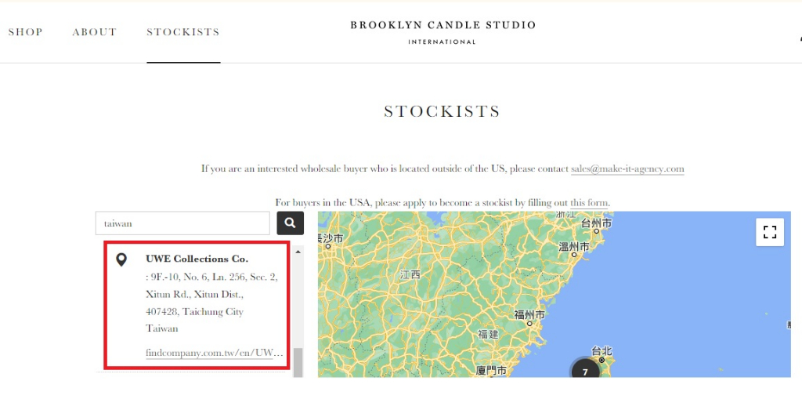Select the UWE Collections Co. stockist title
Image resolution: width=802 pixels, height=417 pixels.
point(197,259)
